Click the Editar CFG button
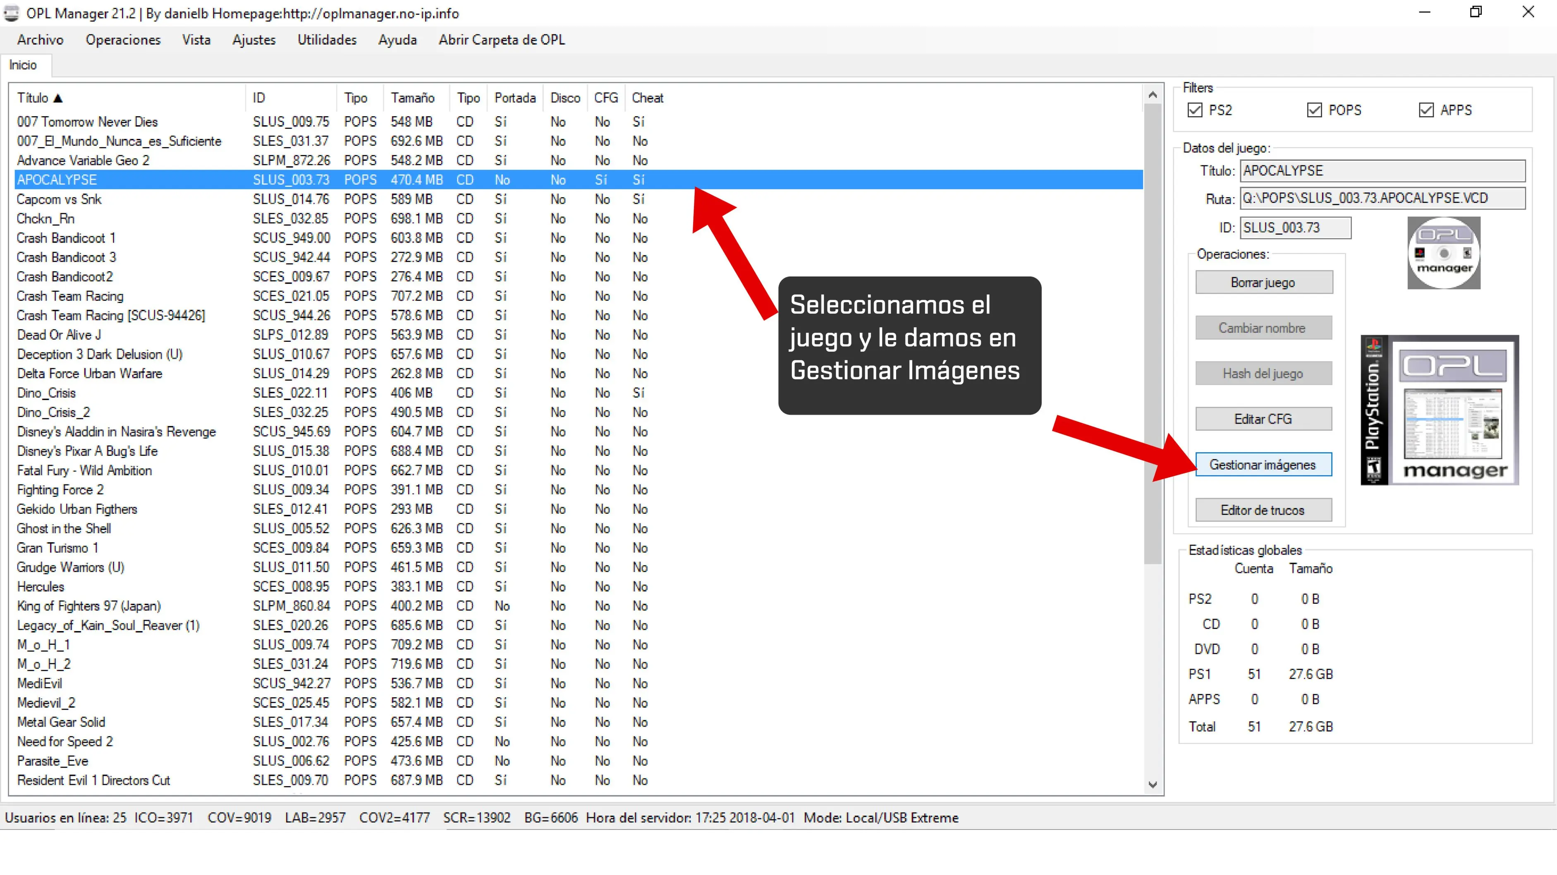The width and height of the screenshot is (1557, 875). point(1264,419)
